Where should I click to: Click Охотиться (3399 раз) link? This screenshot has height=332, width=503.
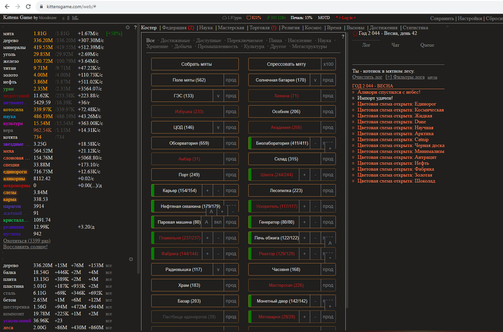pyautogui.click(x=26, y=241)
